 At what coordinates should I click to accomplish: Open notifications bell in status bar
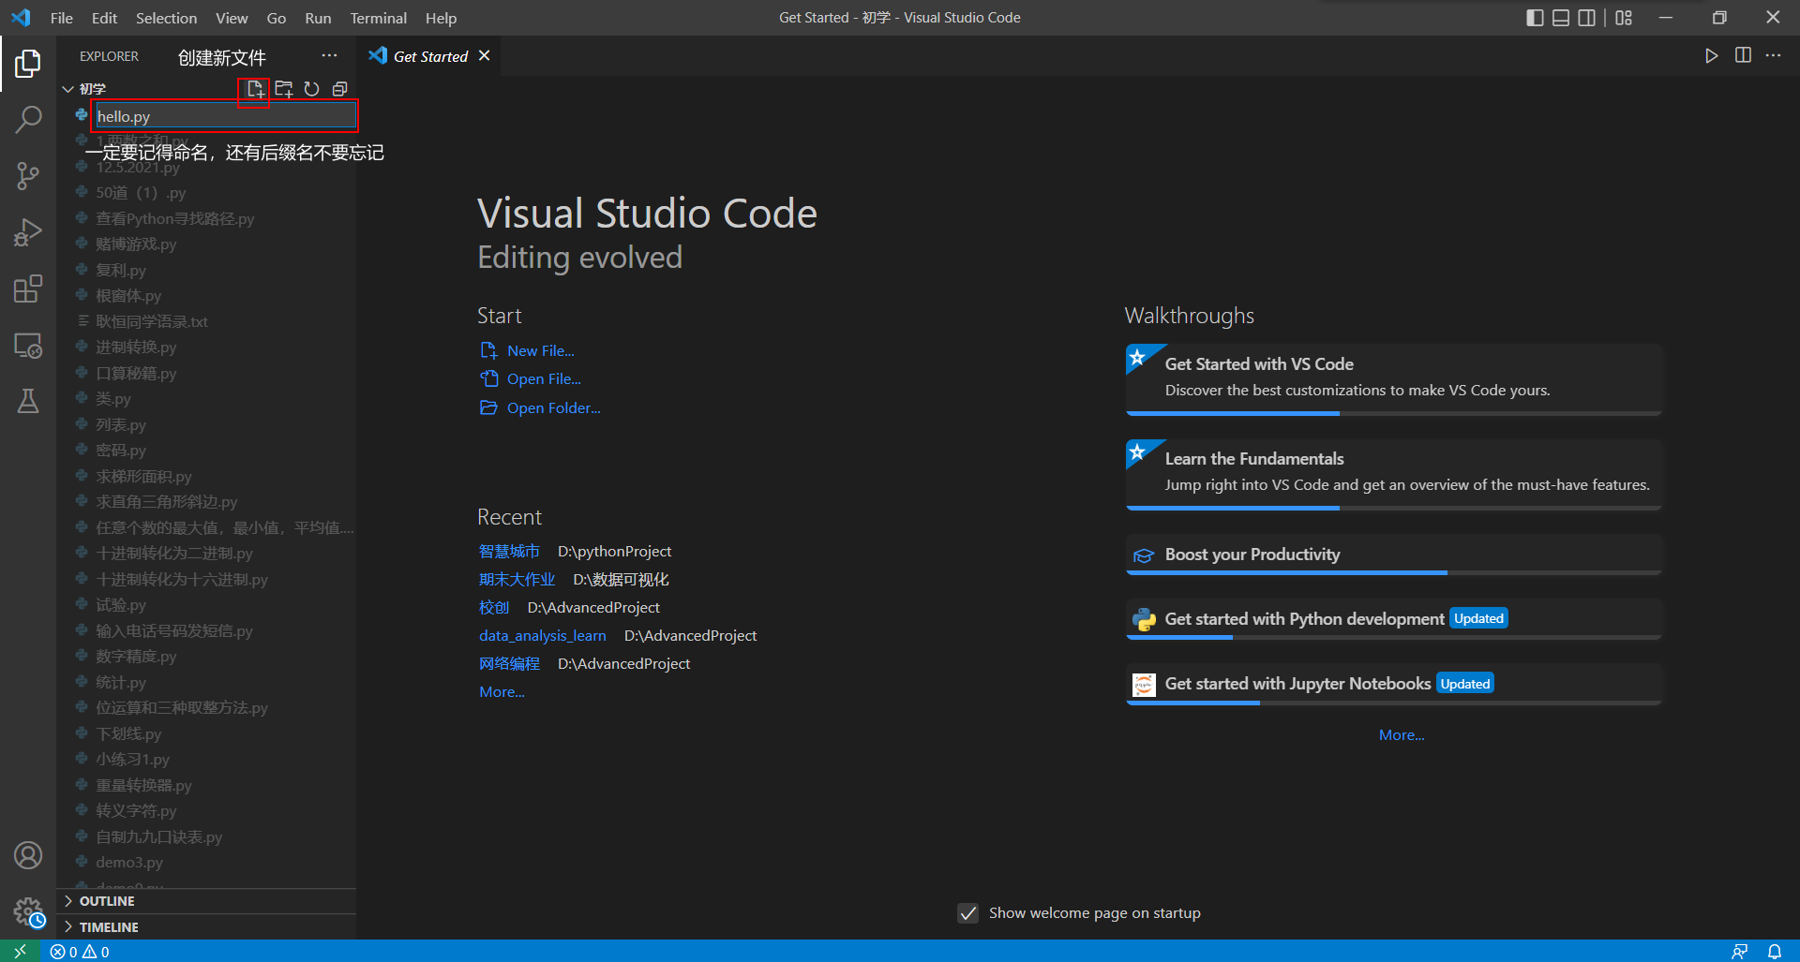coord(1775,952)
